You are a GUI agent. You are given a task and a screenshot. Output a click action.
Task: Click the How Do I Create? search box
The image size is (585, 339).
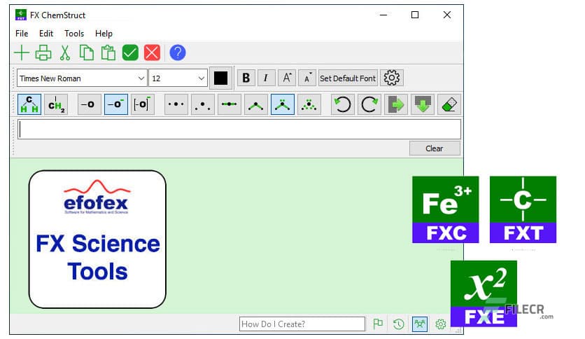click(302, 324)
